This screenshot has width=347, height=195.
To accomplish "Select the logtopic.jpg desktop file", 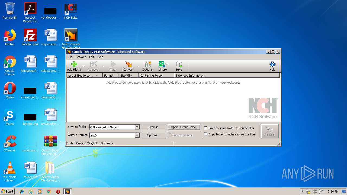I will tap(30, 119).
